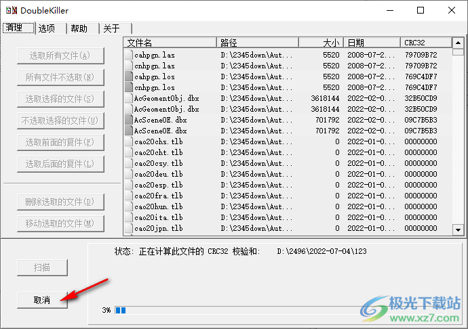Click the 不选取选择的文件(U) button
This screenshot has width=468, height=329.
point(60,120)
